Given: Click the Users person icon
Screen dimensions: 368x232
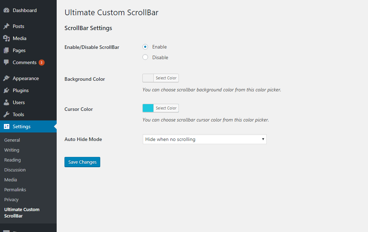Looking at the screenshot, I should point(6,102).
